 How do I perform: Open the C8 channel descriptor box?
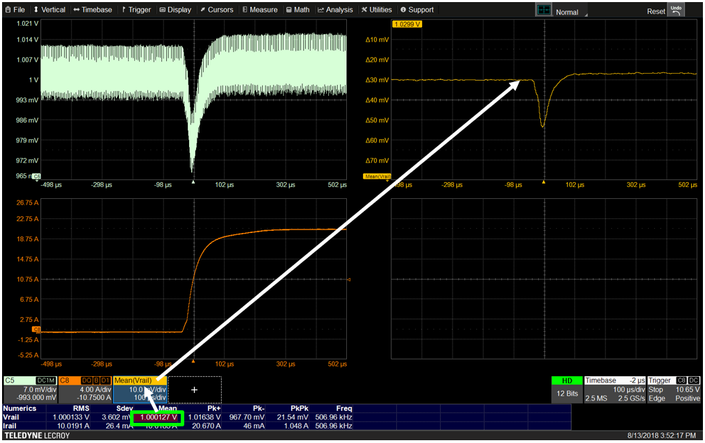point(85,390)
